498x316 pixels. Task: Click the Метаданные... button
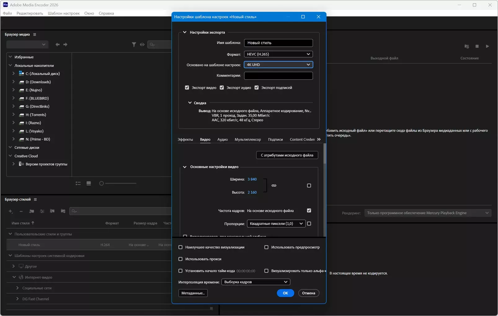(193, 293)
